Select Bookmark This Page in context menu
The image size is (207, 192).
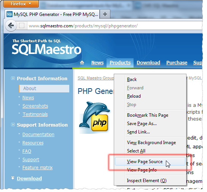coord(150,115)
